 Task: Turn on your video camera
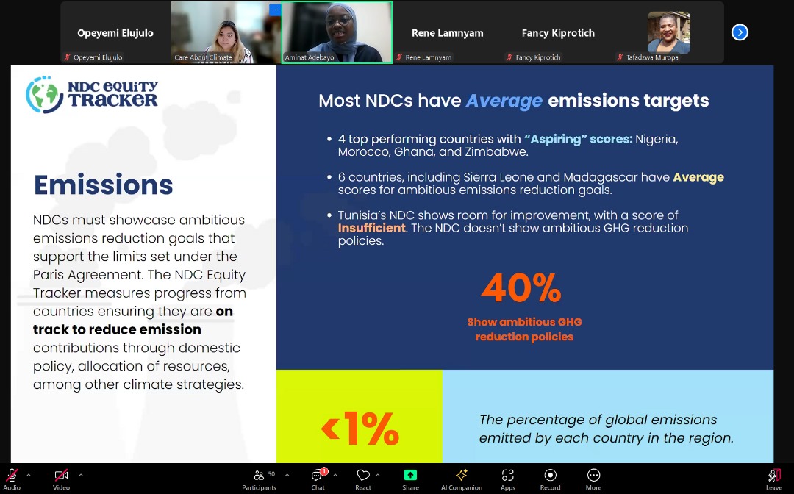coord(61,476)
